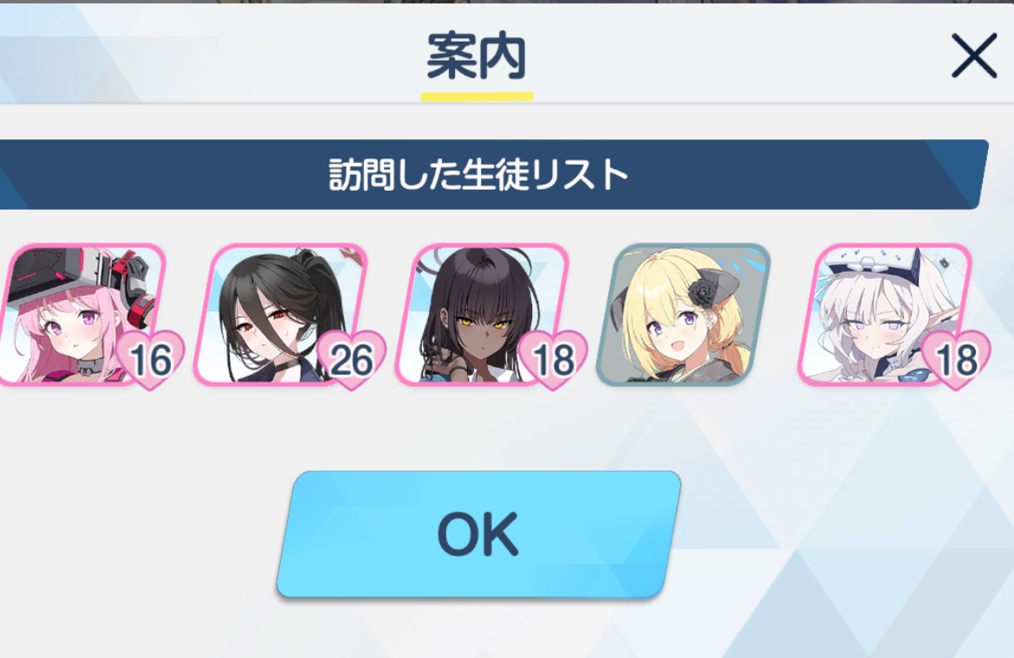Click the 訪問した生徒リスト header banner

478,174
